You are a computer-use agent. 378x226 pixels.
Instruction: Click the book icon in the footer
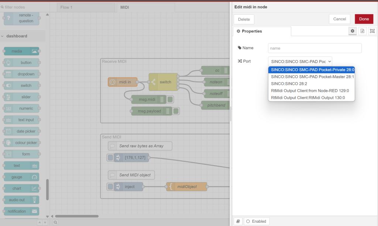[238, 221]
